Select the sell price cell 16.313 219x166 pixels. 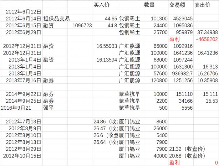[206, 66]
